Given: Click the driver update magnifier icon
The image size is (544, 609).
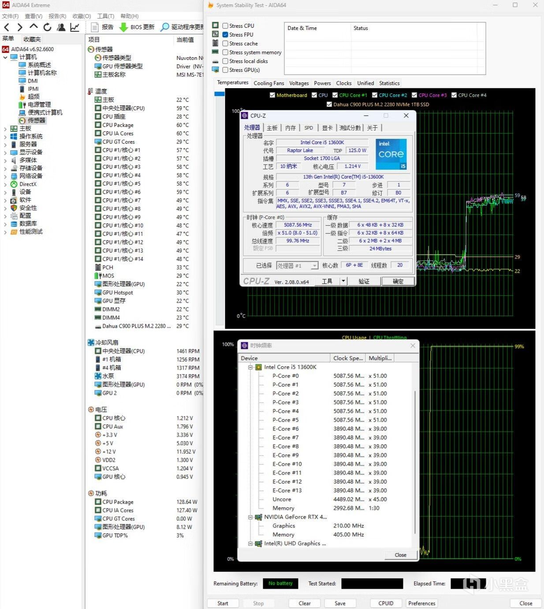Looking at the screenshot, I should point(164,27).
